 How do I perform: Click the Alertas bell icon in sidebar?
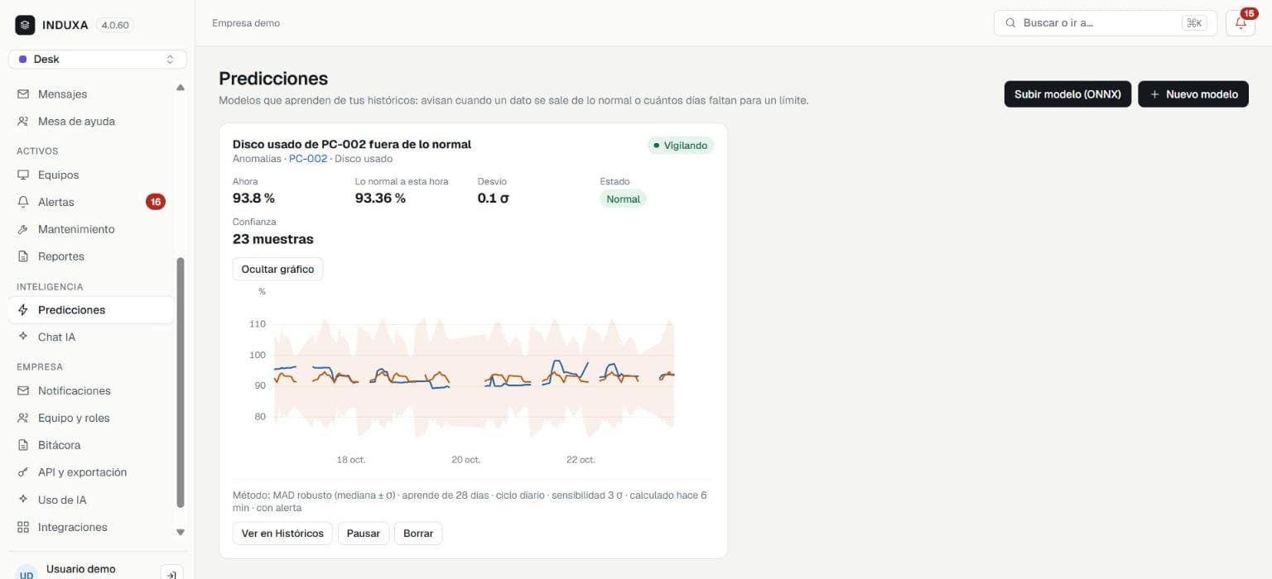point(23,202)
